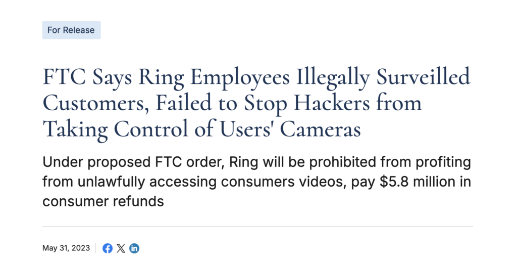Click the Under proposed FTC order subheading

click(x=256, y=182)
